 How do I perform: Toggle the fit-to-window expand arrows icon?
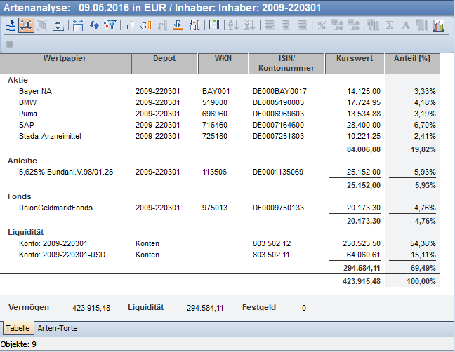click(26, 25)
